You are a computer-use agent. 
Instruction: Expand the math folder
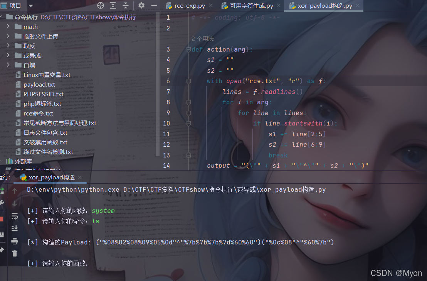[8, 27]
